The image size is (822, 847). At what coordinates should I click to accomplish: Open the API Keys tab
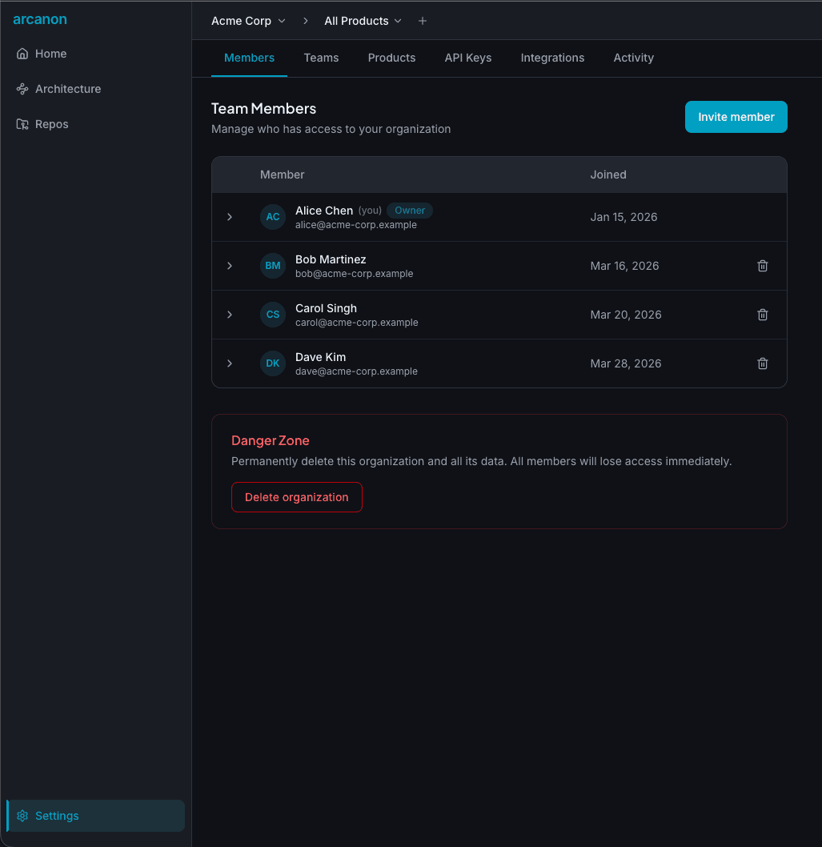[x=467, y=58]
